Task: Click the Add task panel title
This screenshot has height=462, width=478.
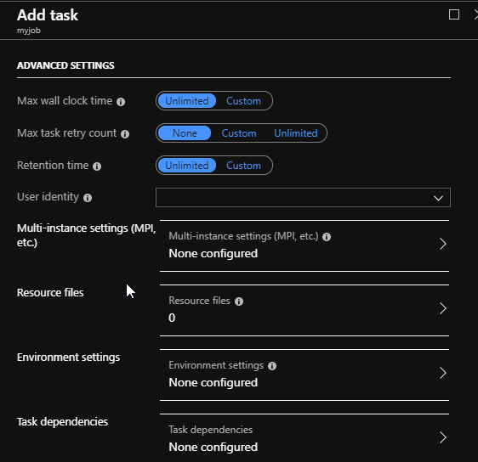Action: tap(48, 15)
